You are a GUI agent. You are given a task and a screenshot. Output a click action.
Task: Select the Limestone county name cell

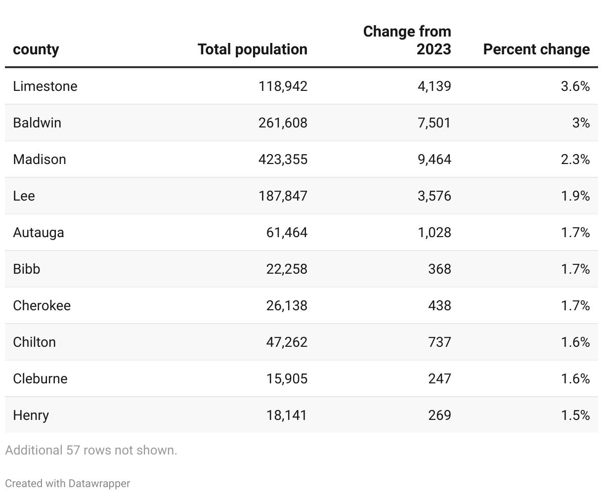click(45, 86)
